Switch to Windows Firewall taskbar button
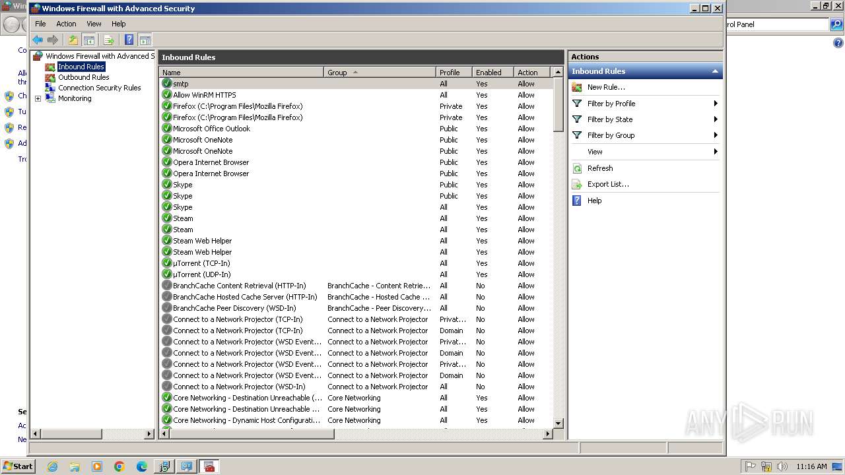The width and height of the screenshot is (845, 475). tap(209, 466)
